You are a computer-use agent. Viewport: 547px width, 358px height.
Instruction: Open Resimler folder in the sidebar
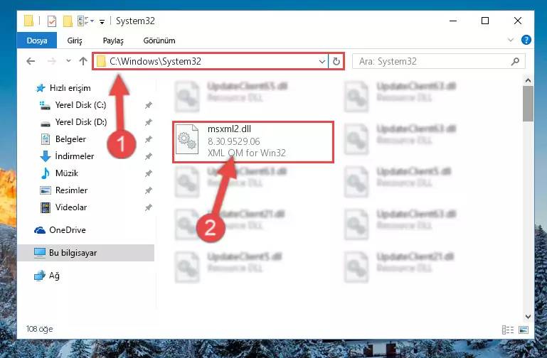pyautogui.click(x=64, y=190)
